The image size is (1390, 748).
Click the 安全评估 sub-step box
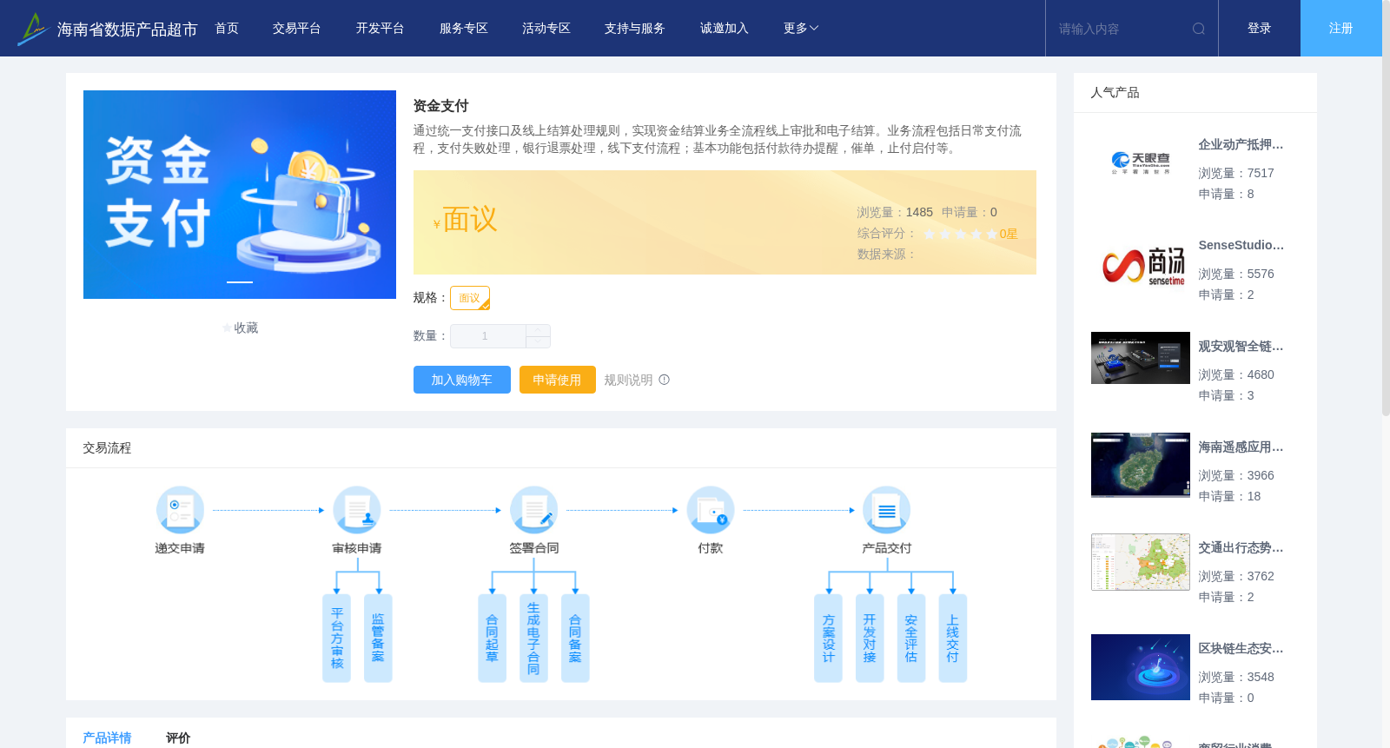pos(911,638)
